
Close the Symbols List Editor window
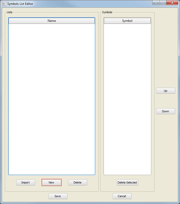tap(172, 3)
